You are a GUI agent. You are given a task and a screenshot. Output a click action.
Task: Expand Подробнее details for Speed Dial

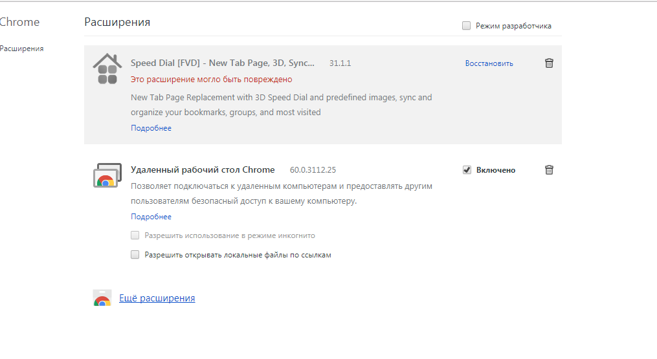[x=151, y=128]
